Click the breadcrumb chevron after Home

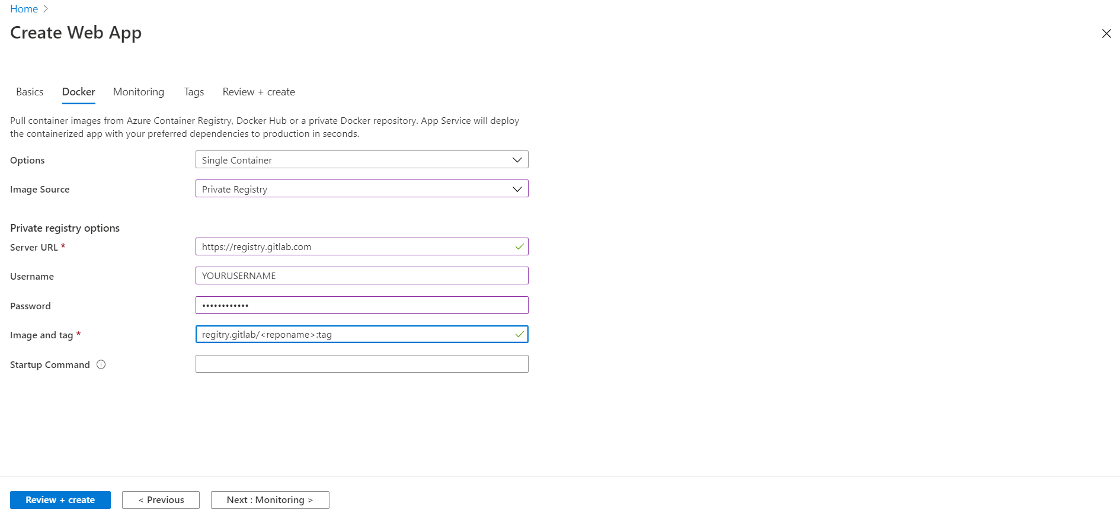click(46, 9)
